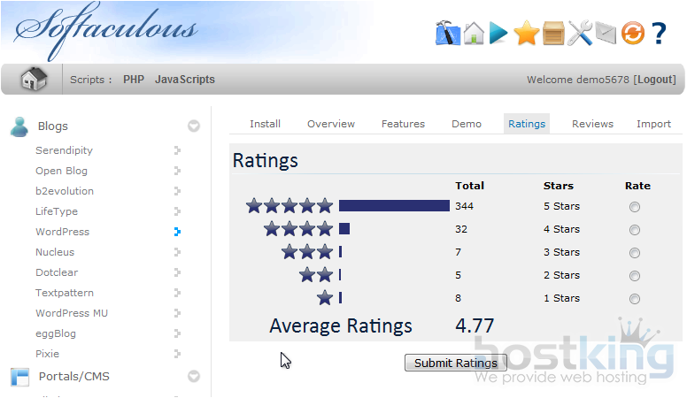Select the 1 Stars rating option

click(635, 299)
